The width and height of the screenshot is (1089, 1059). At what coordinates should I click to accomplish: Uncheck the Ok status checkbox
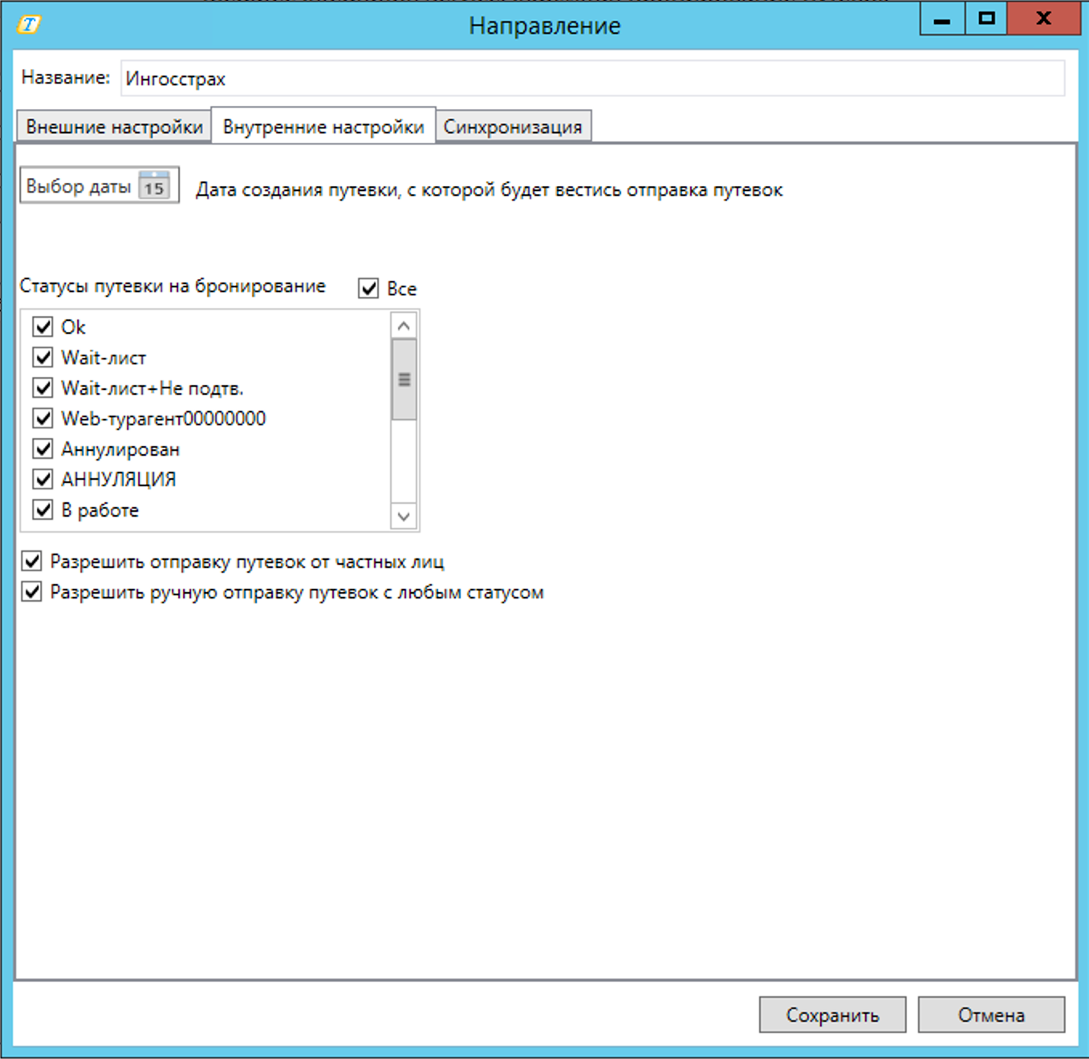point(43,327)
